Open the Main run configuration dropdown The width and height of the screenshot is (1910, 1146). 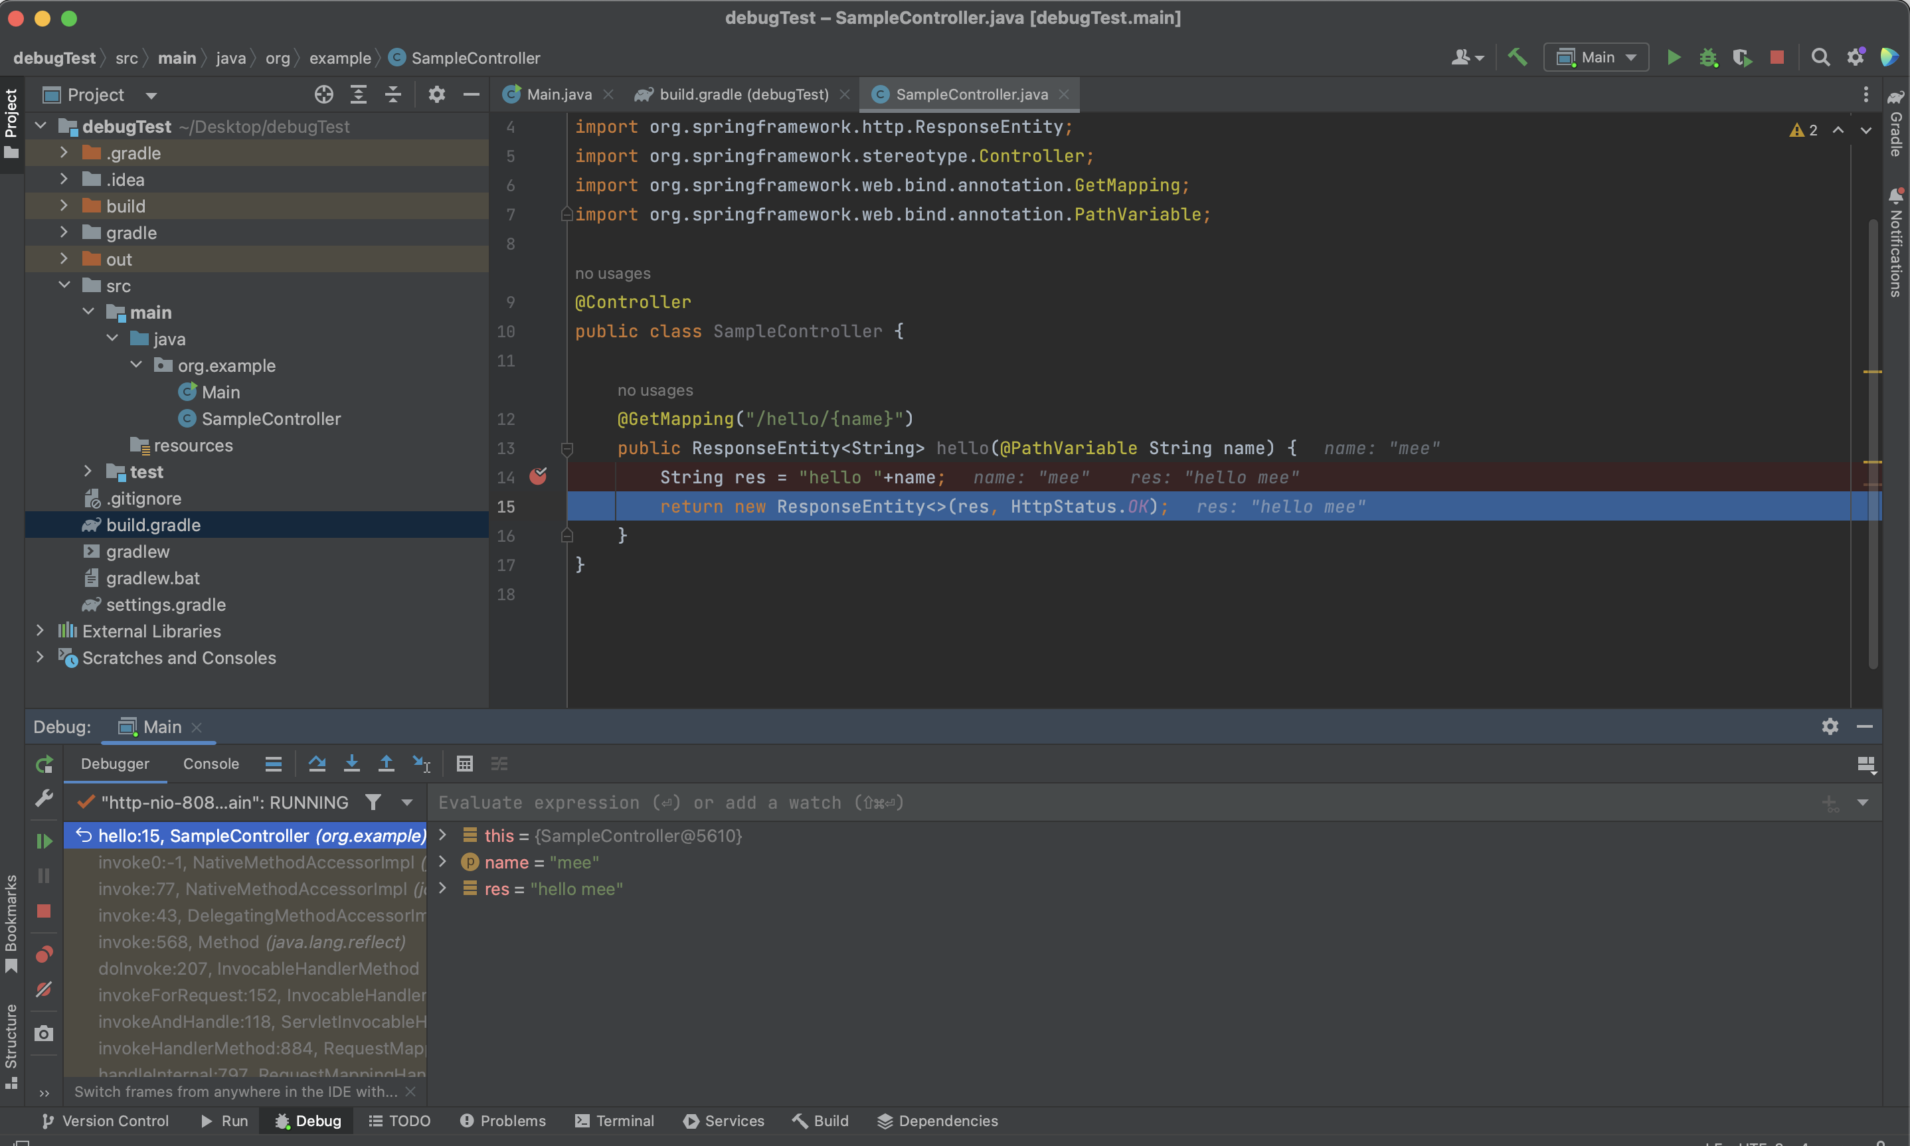click(1596, 57)
